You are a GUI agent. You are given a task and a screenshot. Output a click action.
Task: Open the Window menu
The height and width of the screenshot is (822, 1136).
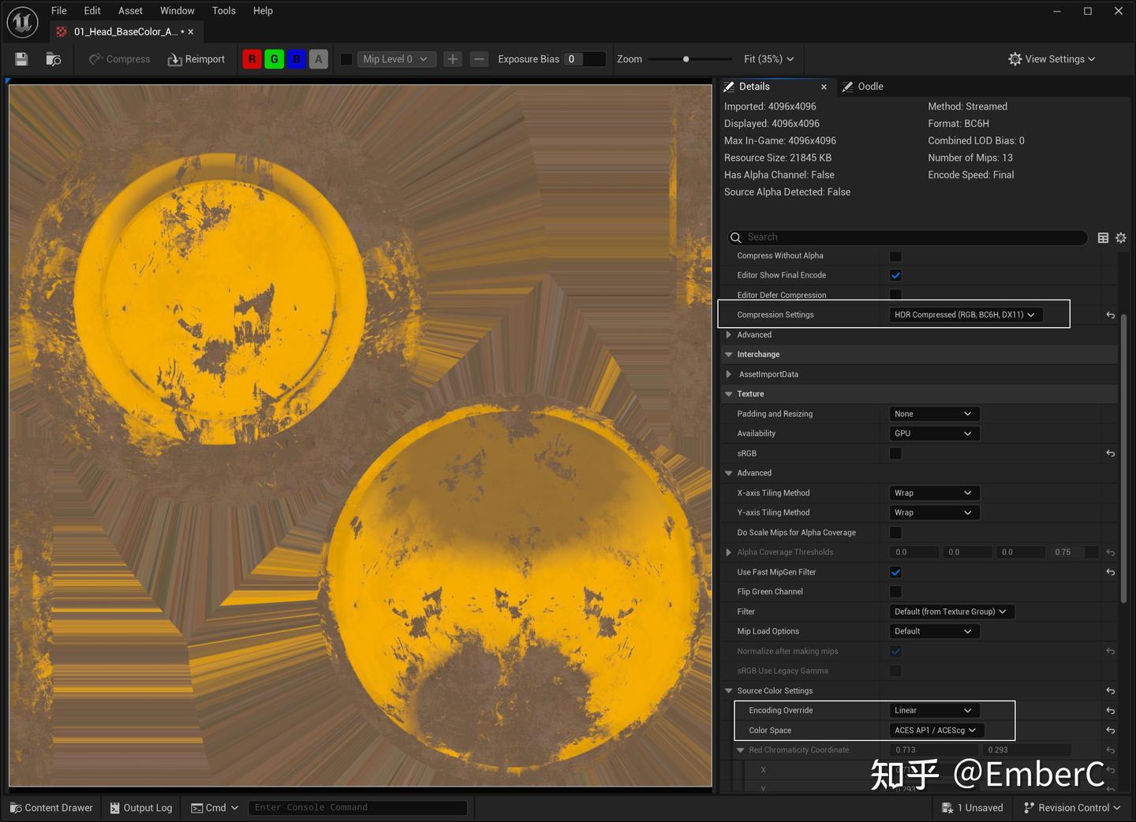(x=177, y=11)
